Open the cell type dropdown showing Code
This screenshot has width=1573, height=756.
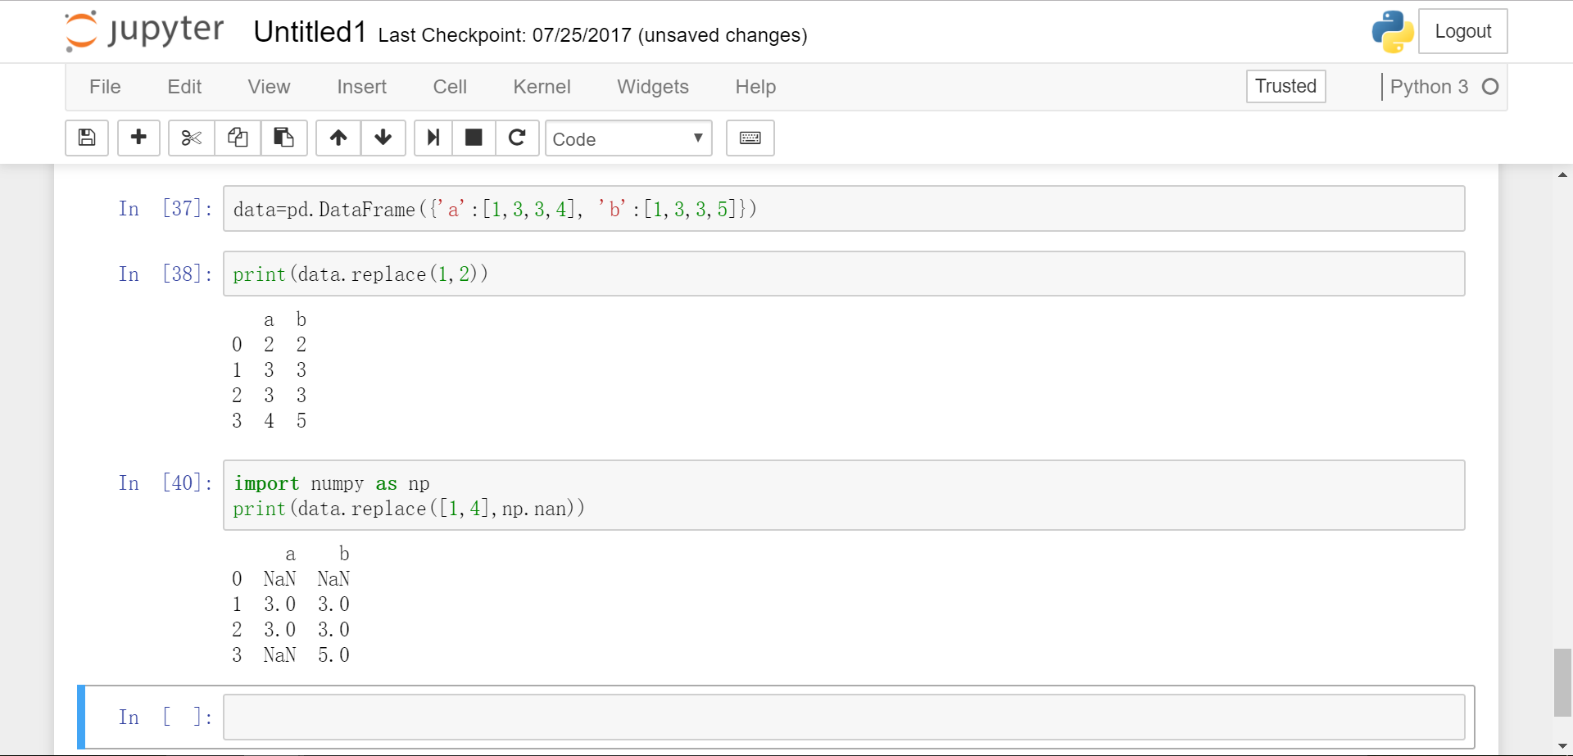click(628, 138)
